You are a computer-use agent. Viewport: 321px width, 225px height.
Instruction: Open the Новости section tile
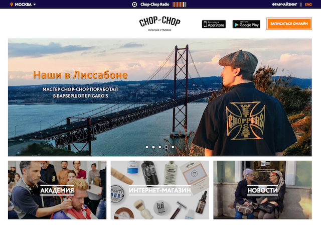[x=262, y=190]
